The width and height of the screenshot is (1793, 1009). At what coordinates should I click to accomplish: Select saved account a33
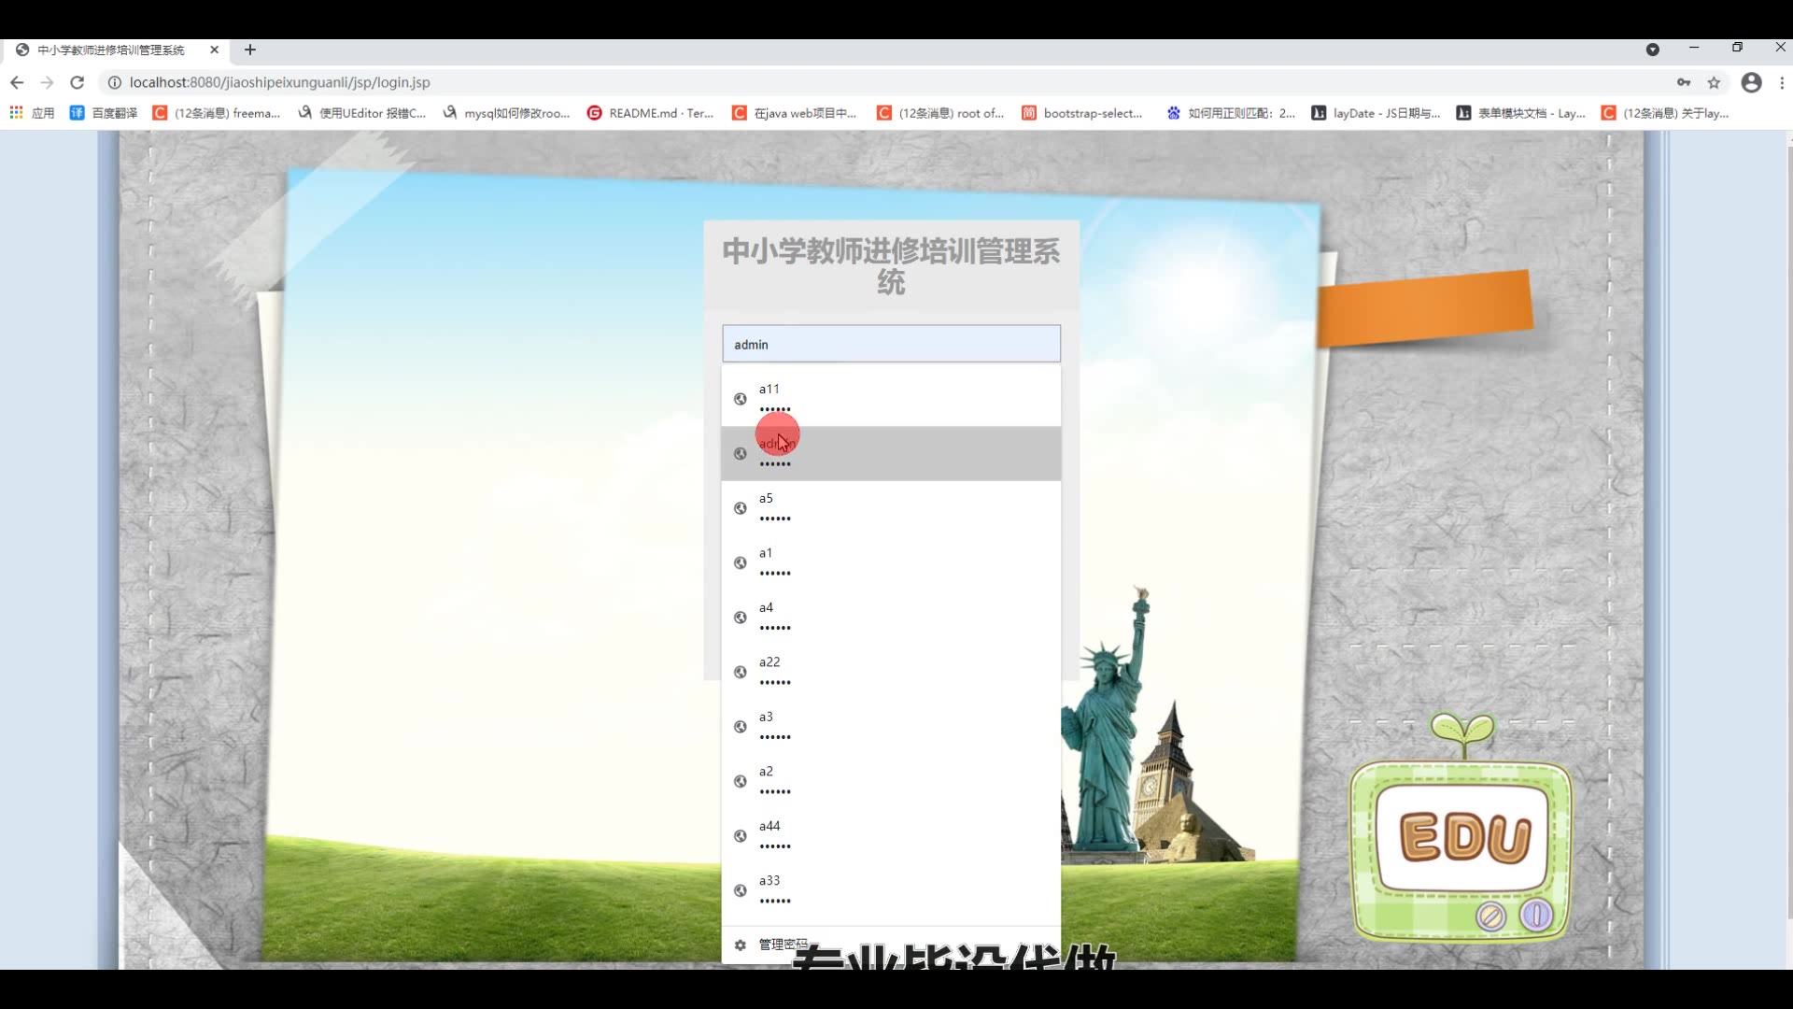pyautogui.click(x=891, y=890)
